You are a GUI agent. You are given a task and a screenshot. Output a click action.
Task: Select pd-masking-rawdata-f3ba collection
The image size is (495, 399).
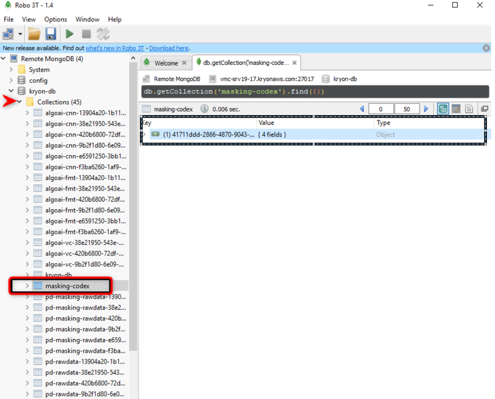tap(85, 351)
